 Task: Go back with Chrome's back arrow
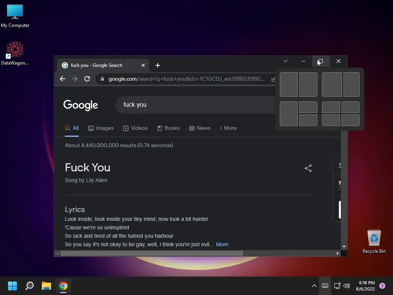tap(63, 79)
